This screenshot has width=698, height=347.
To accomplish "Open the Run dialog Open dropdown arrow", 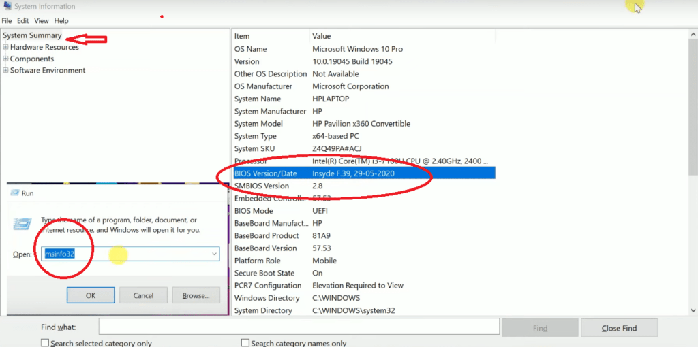I will 215,254.
